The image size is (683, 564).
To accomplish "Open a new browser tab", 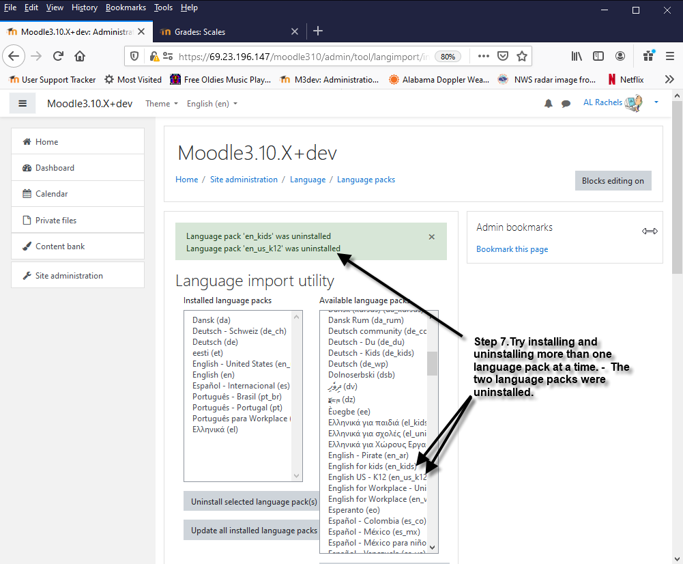I will coord(318,31).
